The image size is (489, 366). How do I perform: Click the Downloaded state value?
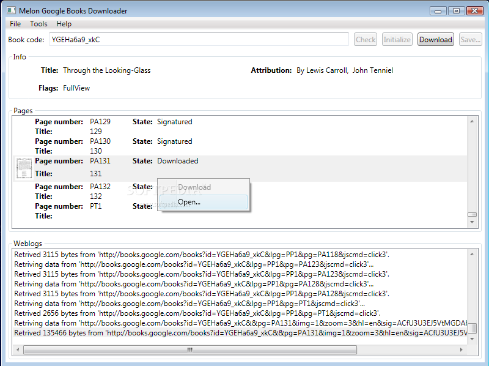tap(178, 161)
